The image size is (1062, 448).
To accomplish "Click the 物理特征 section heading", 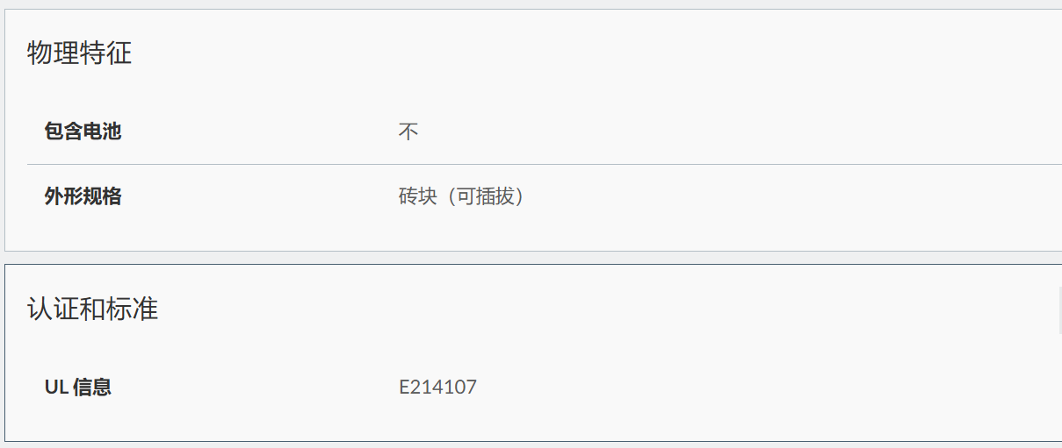I will coord(79,53).
